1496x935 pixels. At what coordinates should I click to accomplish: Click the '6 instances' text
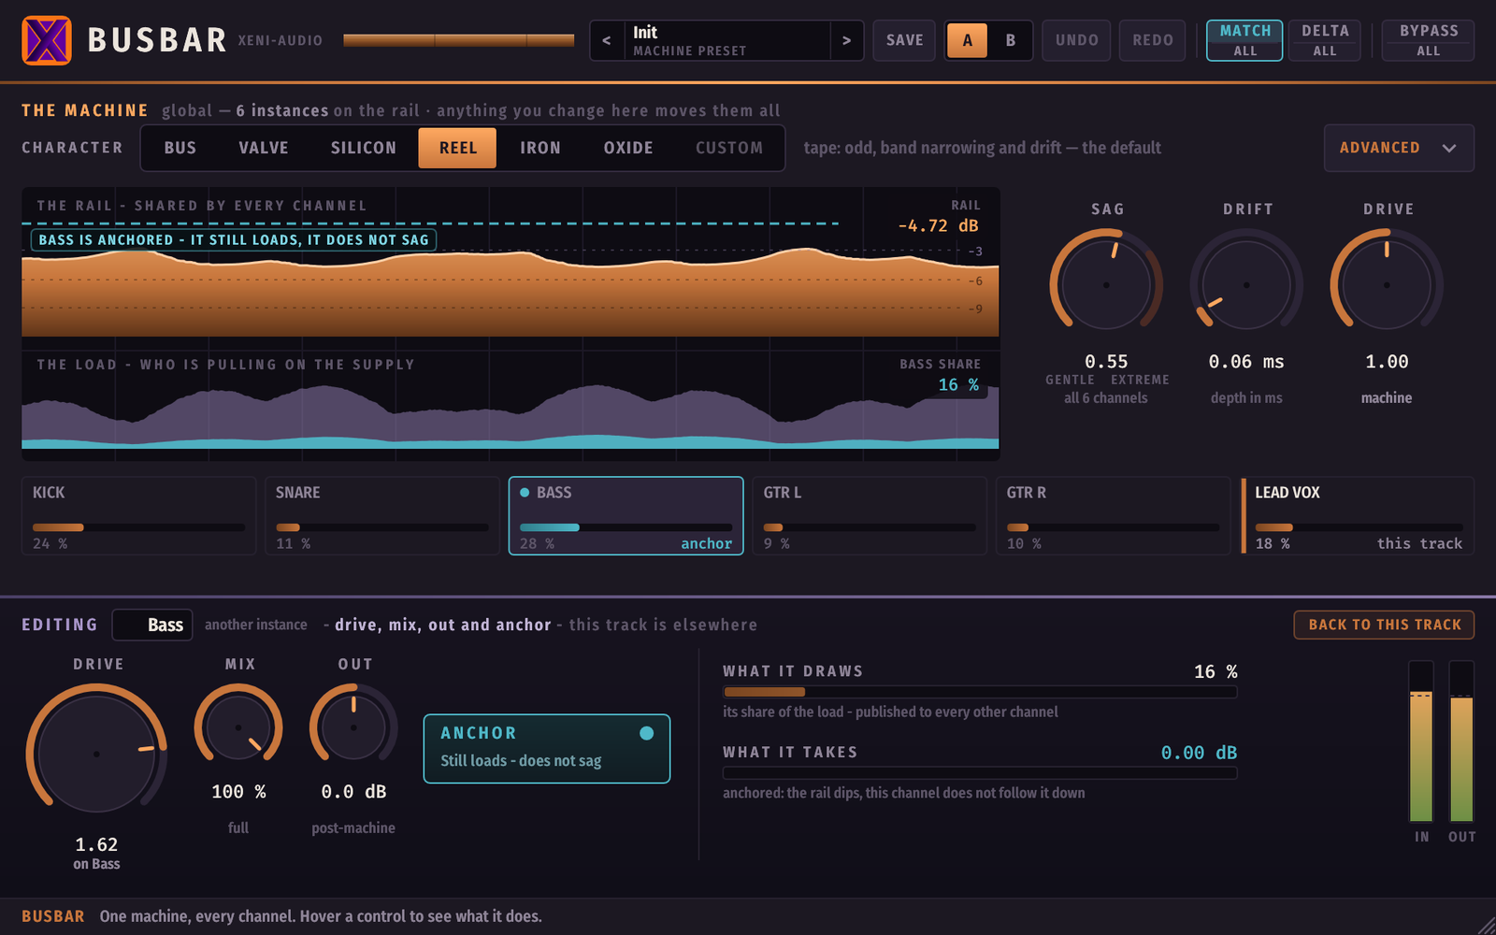(x=282, y=110)
